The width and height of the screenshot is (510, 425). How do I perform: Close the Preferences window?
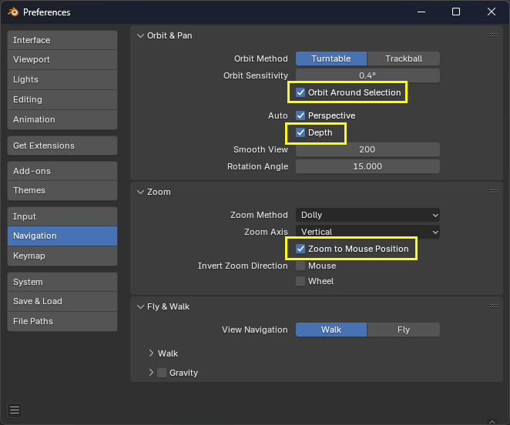pos(492,12)
